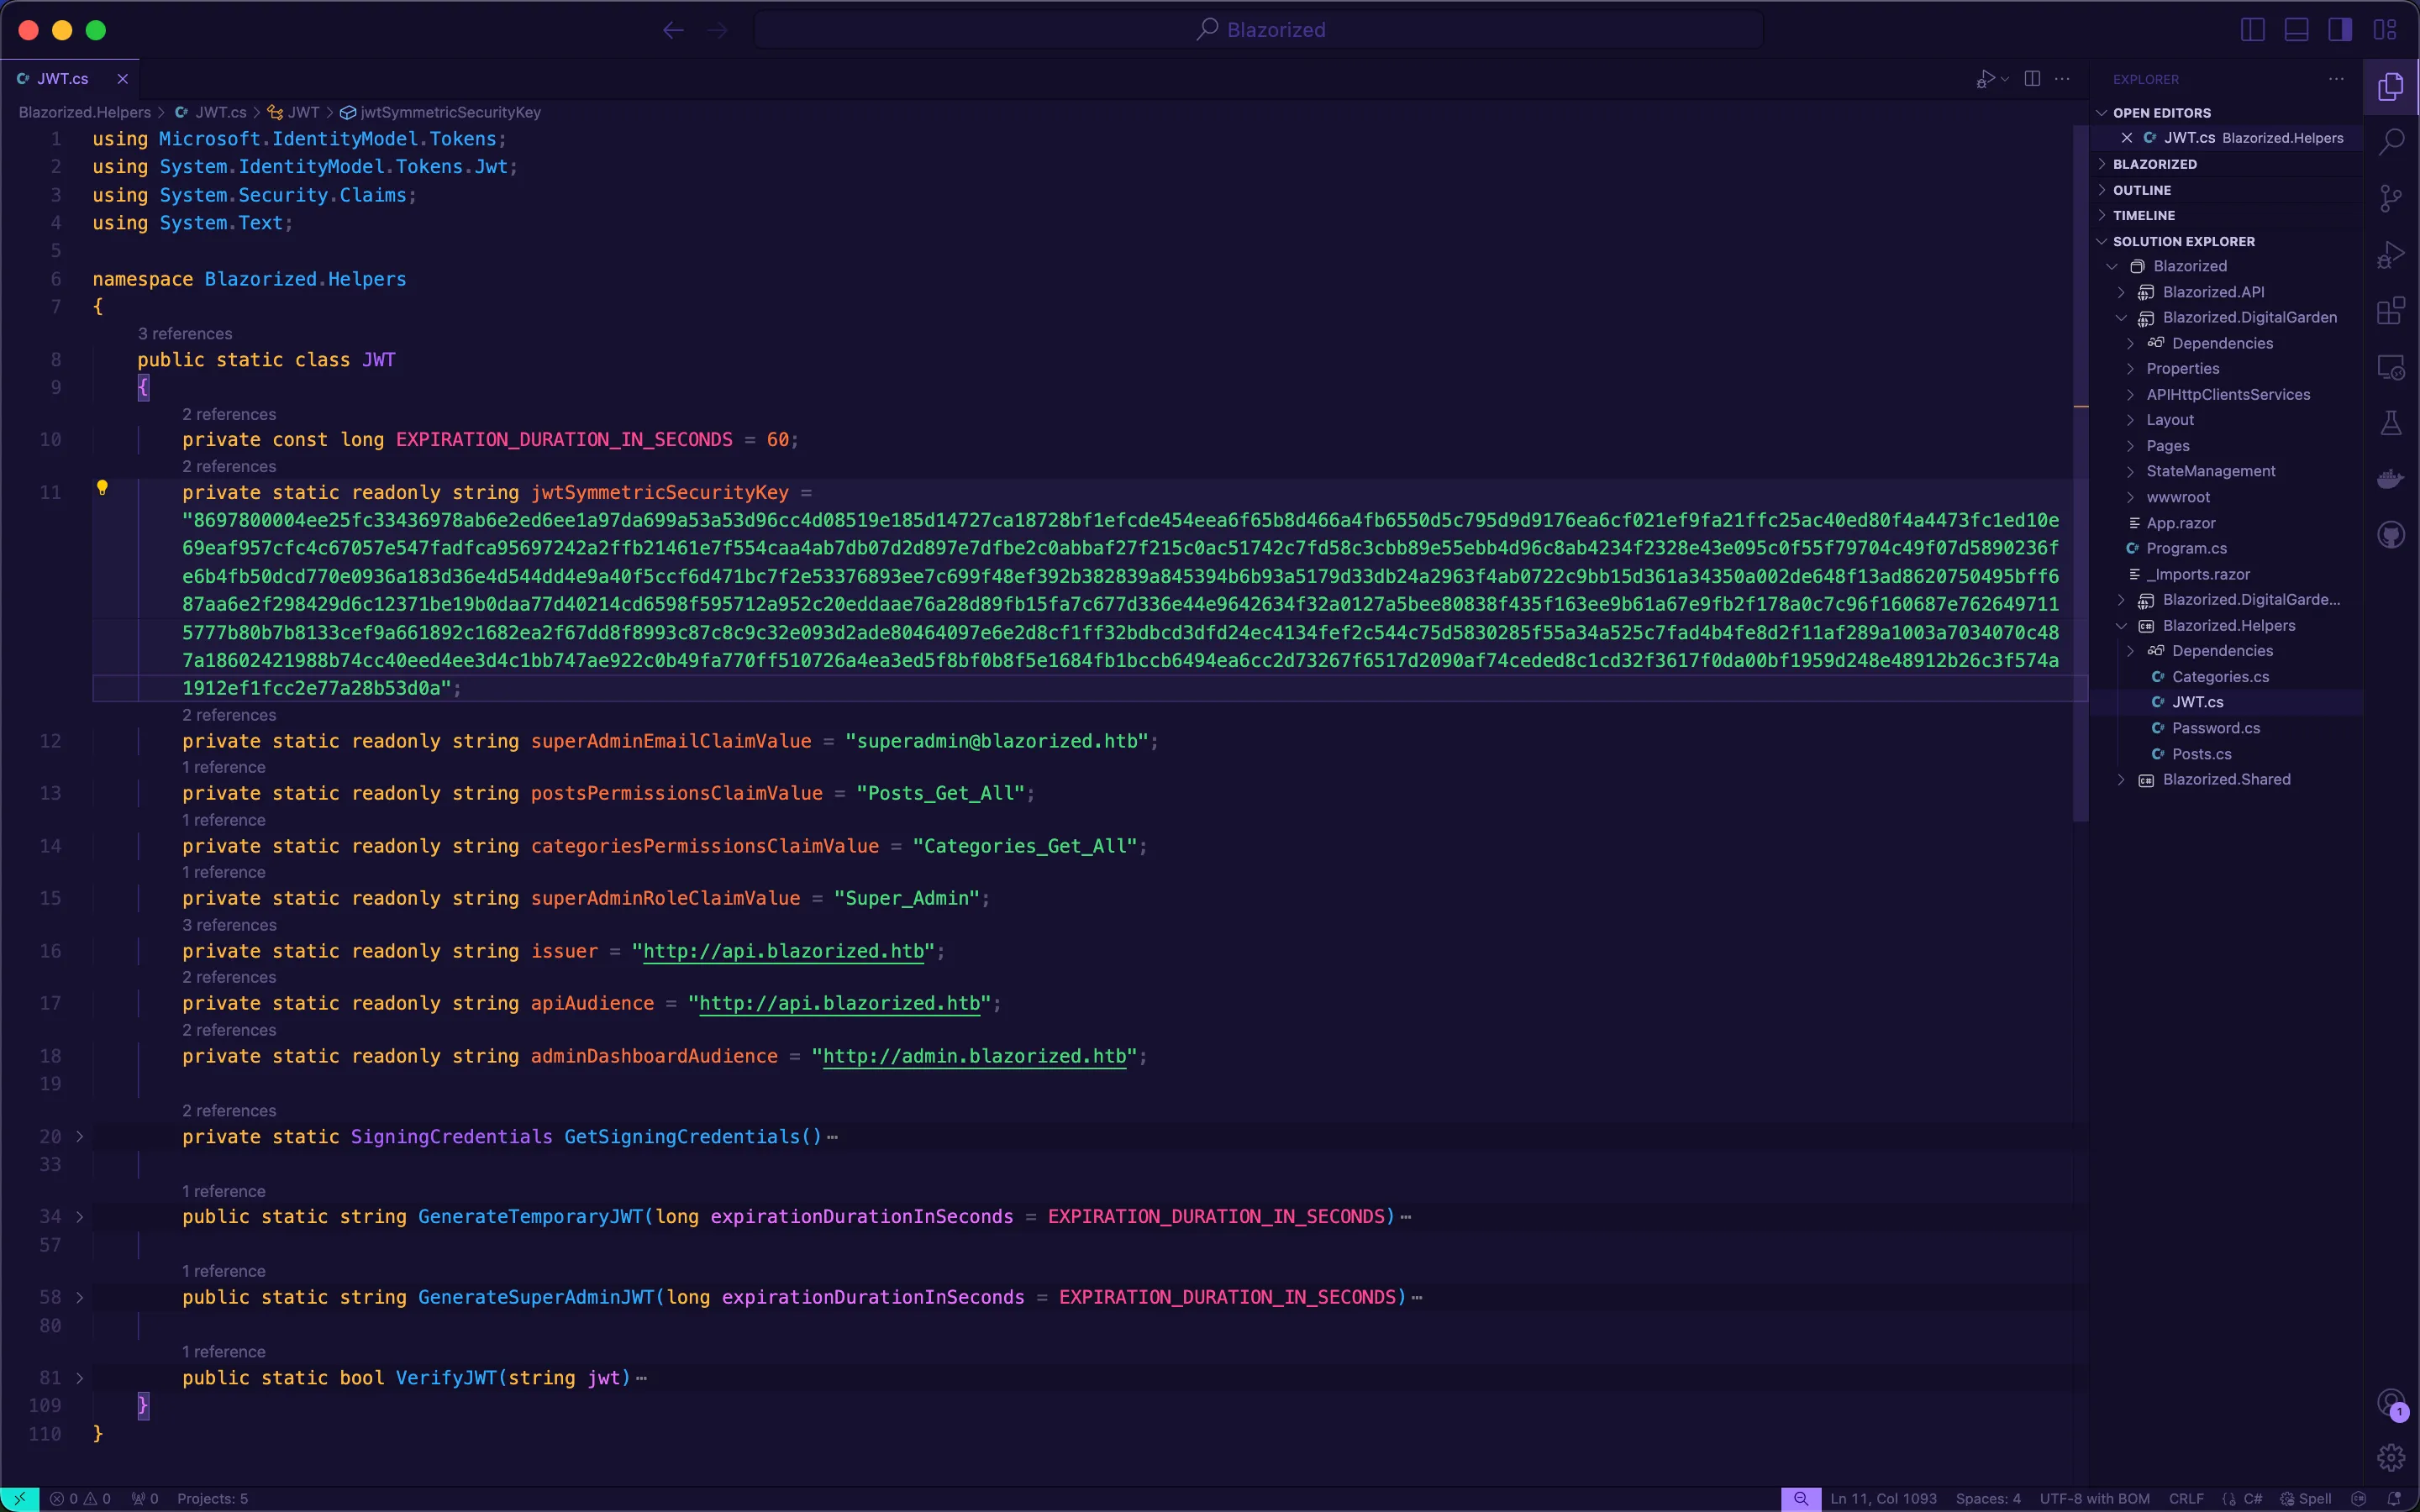Open editor More Actions ellipsis
The image size is (2420, 1512).
(2062, 79)
